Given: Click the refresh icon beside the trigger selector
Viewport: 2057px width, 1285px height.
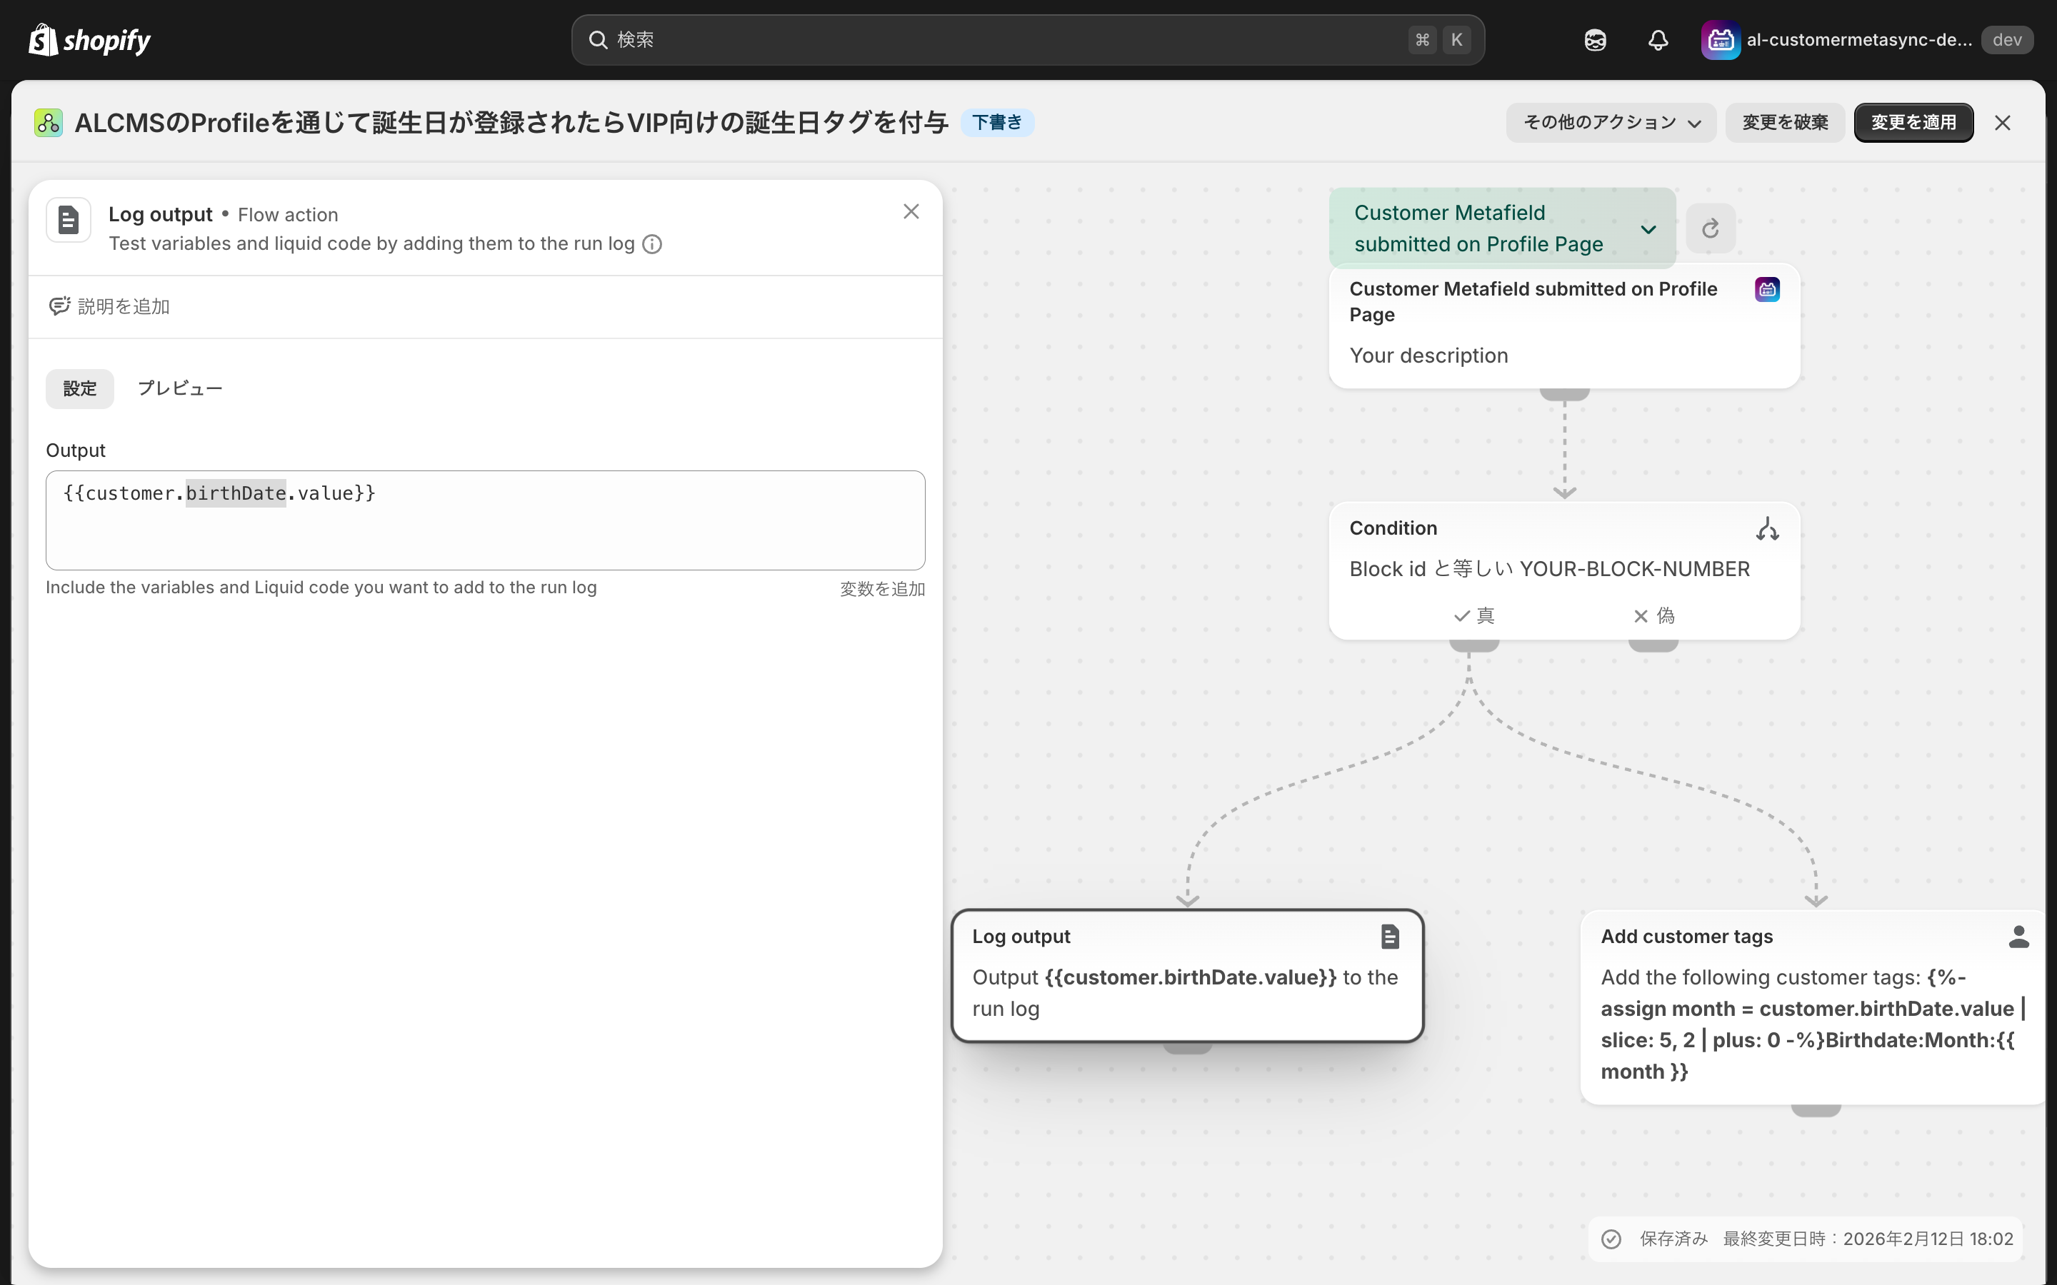Looking at the screenshot, I should [x=1708, y=228].
